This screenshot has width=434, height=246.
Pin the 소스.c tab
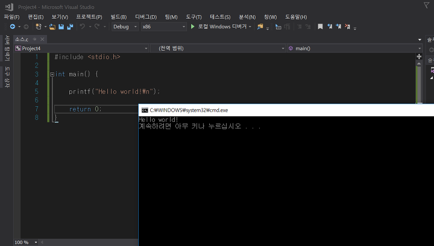point(34,39)
